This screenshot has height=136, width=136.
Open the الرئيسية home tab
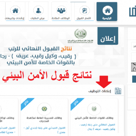point(107,11)
